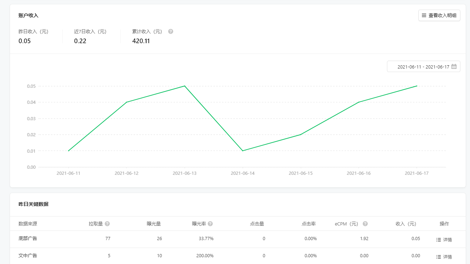
Task: Click the help icon next to eCPM
Action: (365, 224)
